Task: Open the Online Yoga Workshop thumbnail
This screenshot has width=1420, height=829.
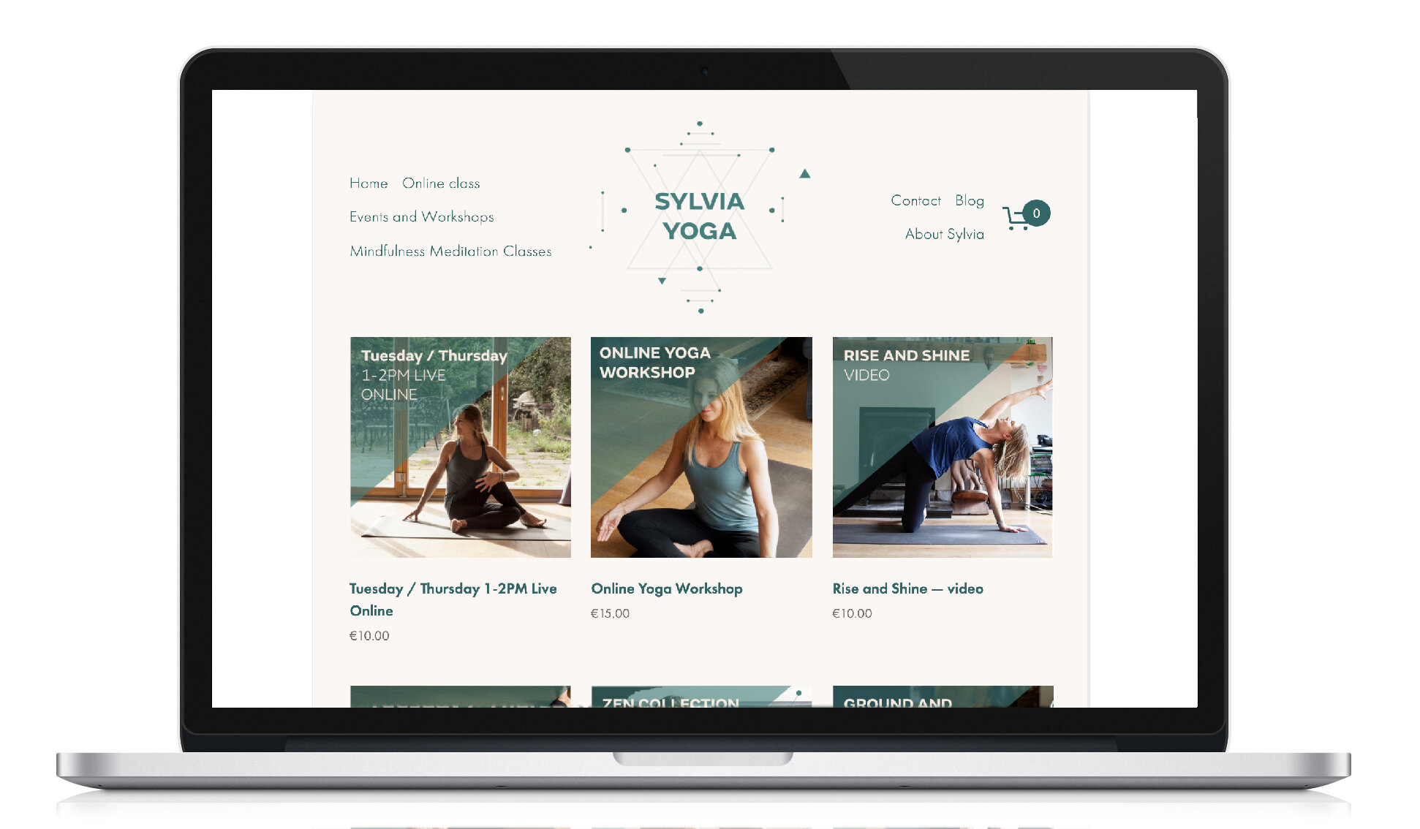Action: coord(702,445)
